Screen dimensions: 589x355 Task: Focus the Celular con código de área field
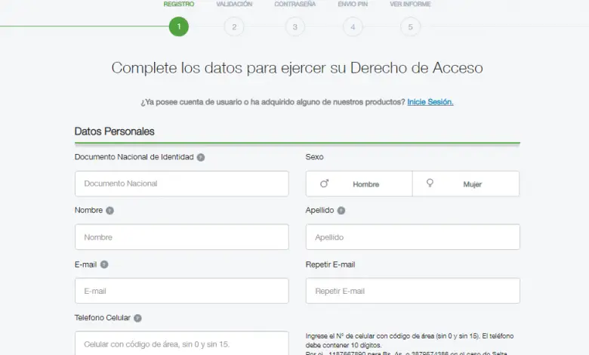click(x=182, y=344)
